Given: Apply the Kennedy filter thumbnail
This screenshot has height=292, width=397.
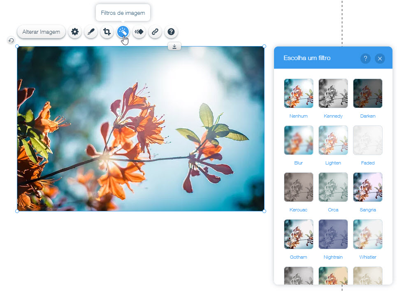Looking at the screenshot, I should tap(333, 93).
